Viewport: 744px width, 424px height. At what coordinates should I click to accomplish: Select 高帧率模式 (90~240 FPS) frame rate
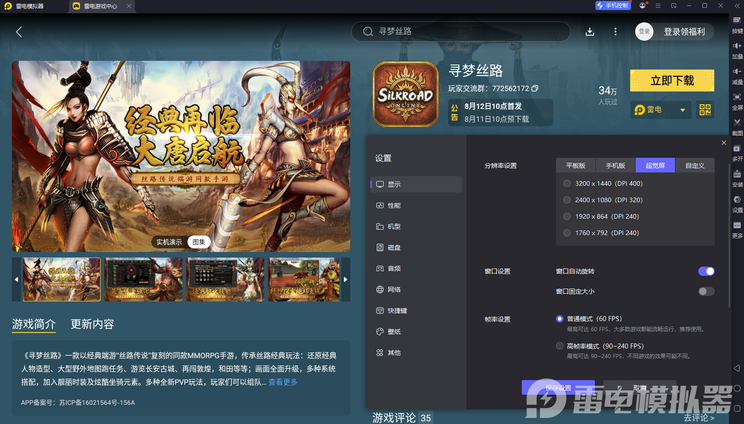click(560, 346)
